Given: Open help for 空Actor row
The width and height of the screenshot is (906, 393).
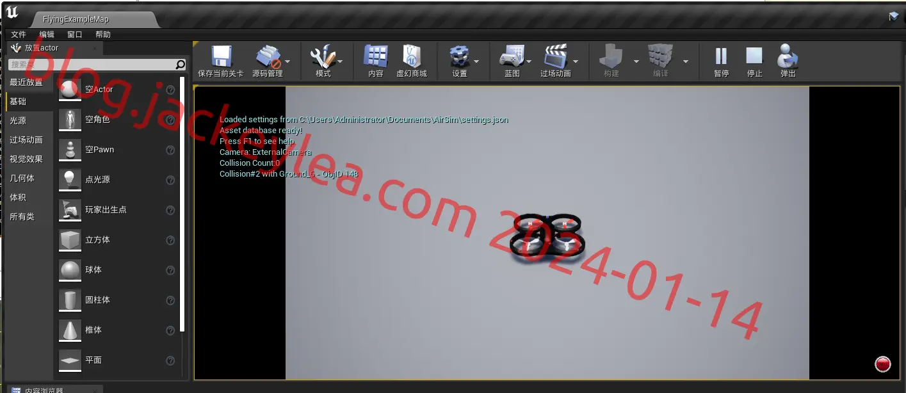Looking at the screenshot, I should point(170,90).
